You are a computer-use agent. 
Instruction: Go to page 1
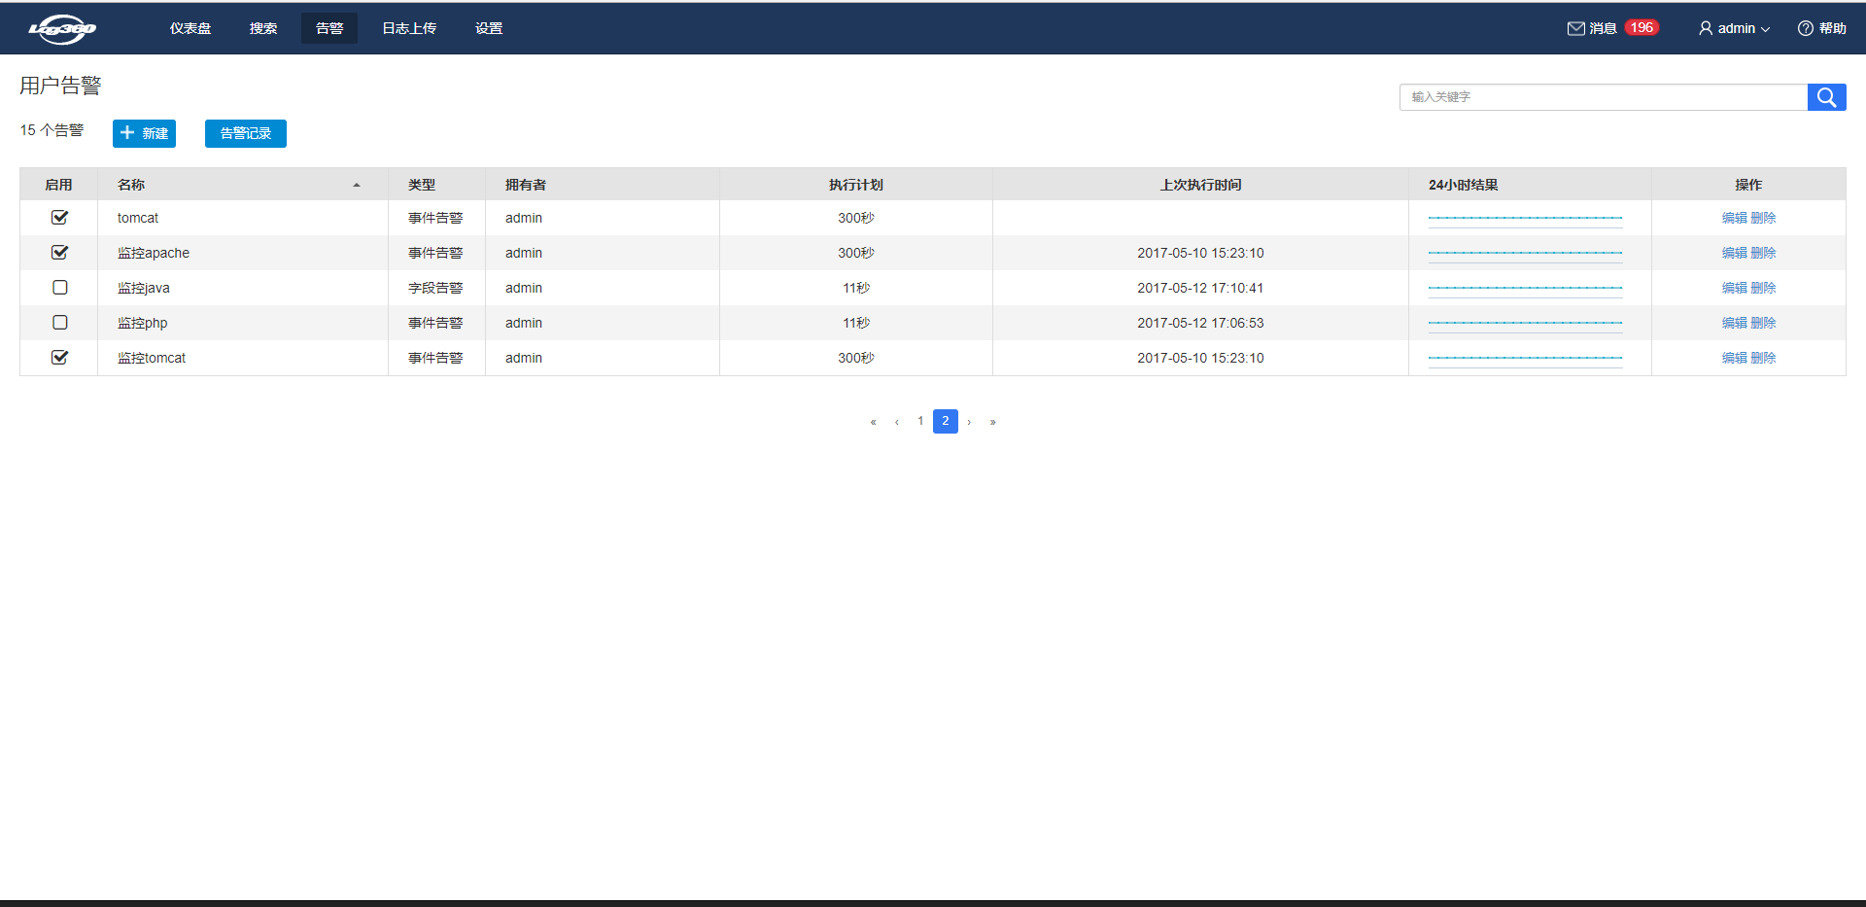tap(920, 421)
